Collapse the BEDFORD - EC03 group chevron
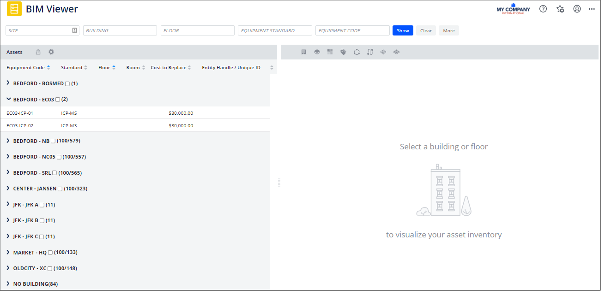This screenshot has height=295, width=605. pyautogui.click(x=9, y=99)
